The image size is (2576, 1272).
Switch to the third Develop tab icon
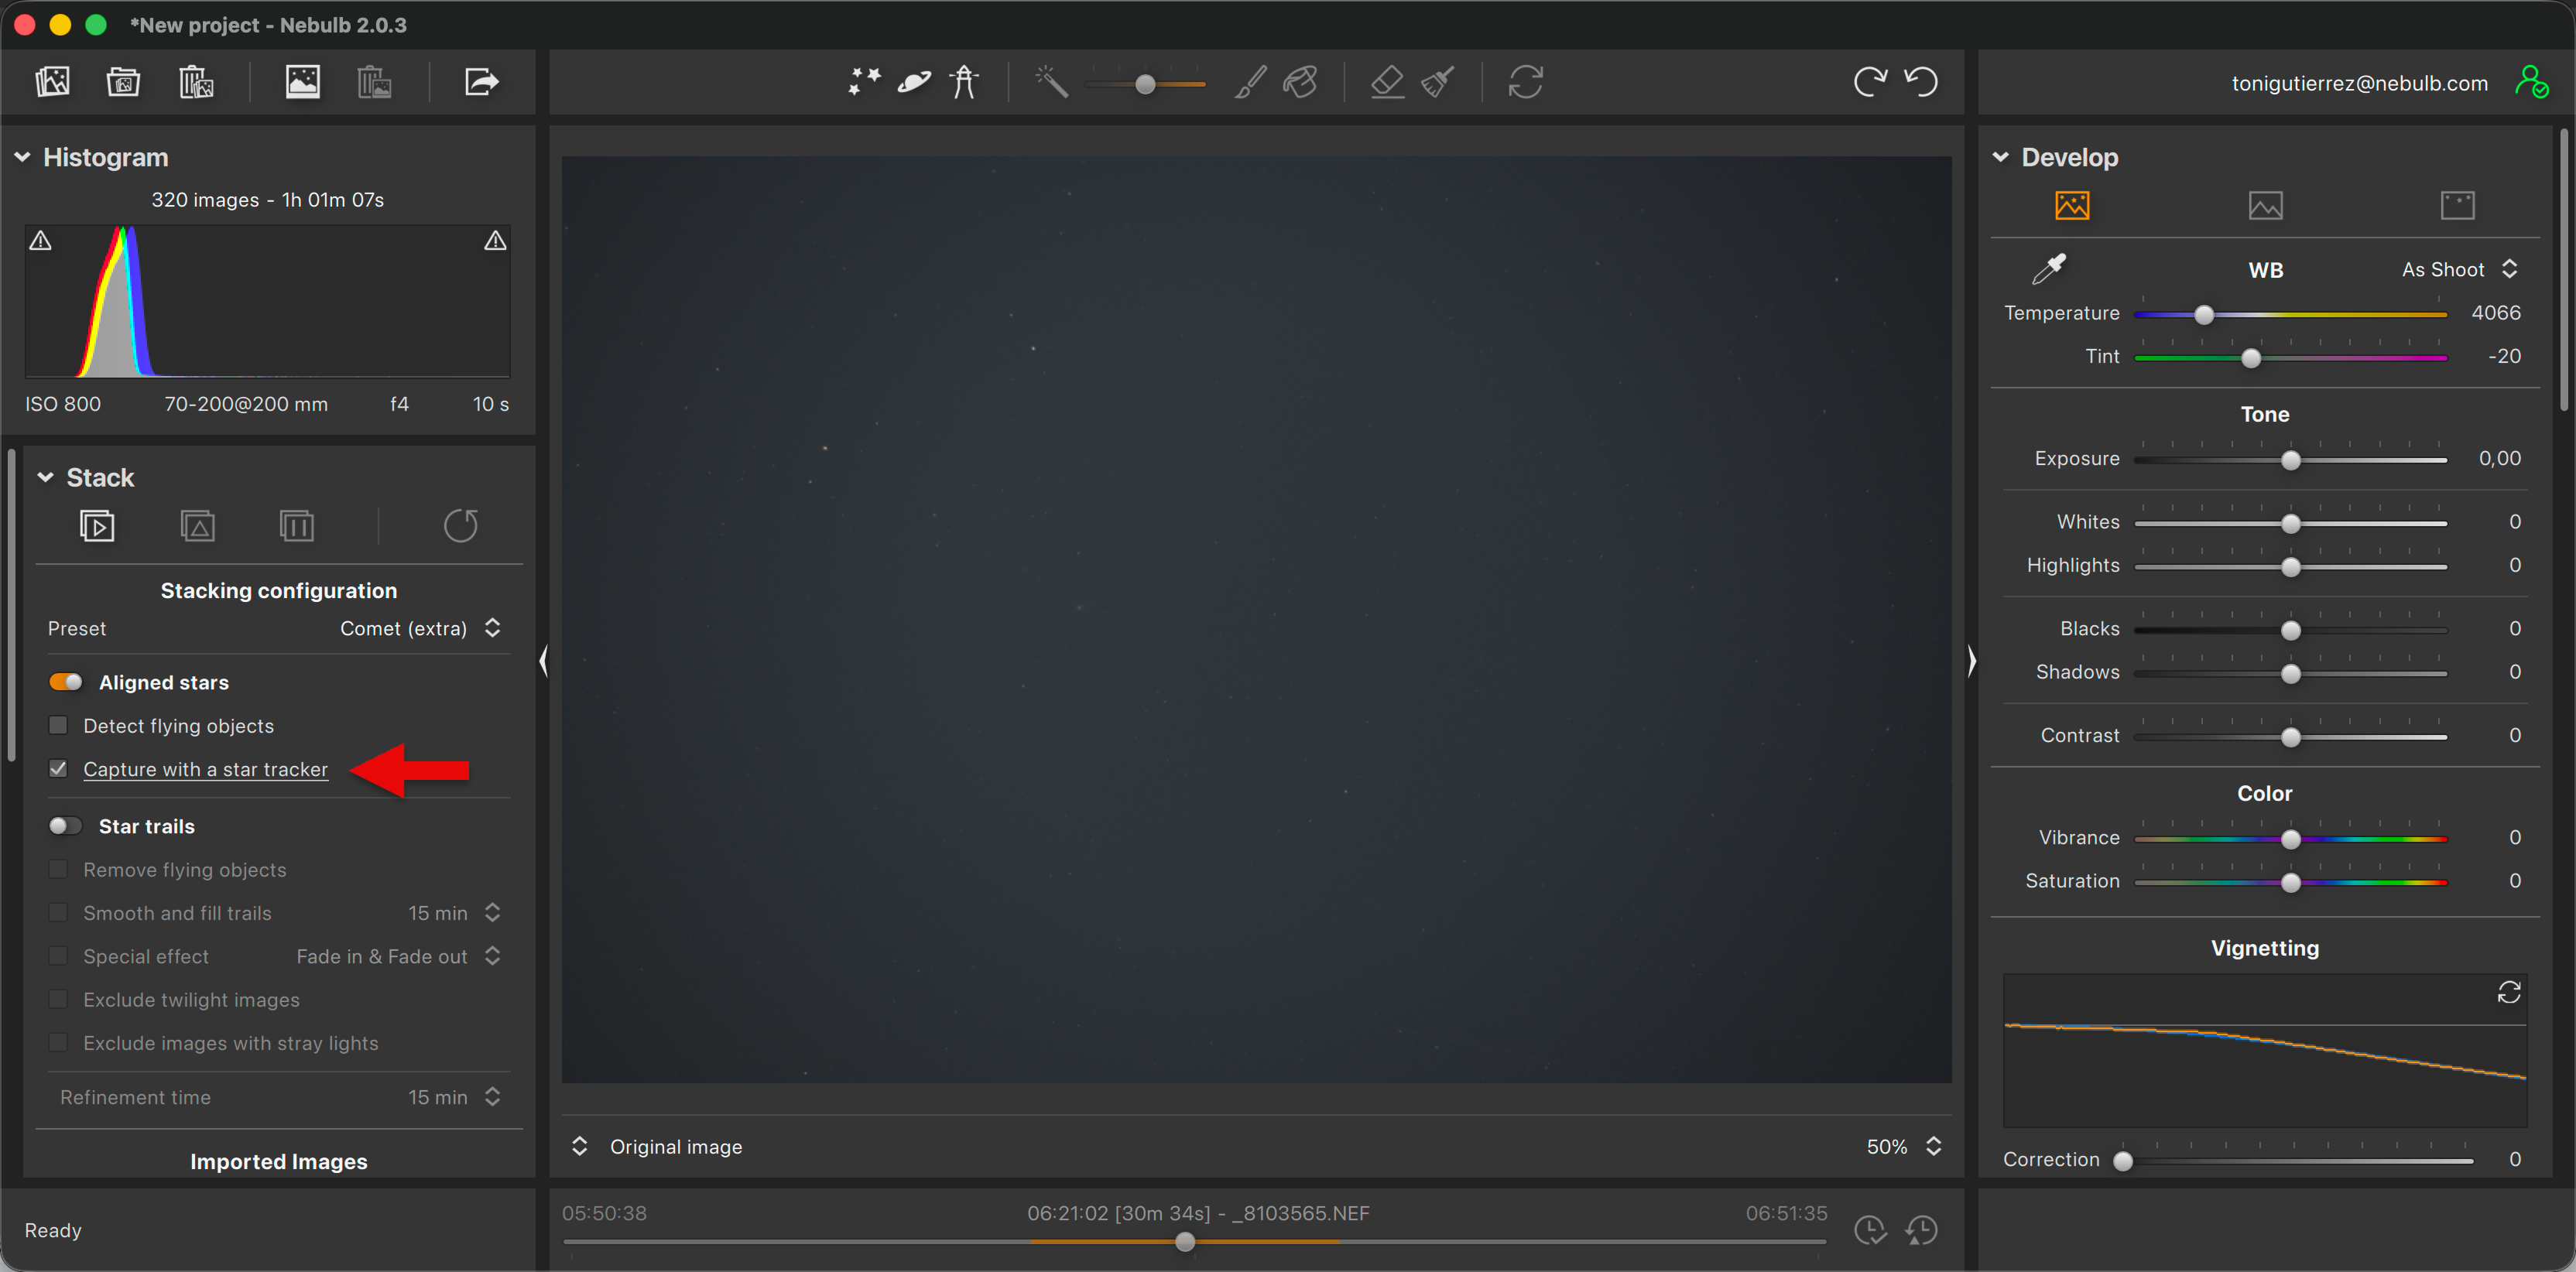2457,206
